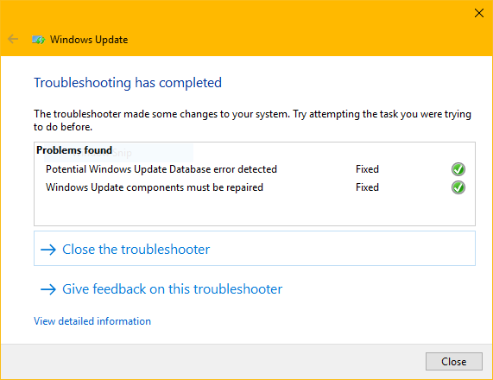Choose Close the troubleshooter option

point(255,249)
